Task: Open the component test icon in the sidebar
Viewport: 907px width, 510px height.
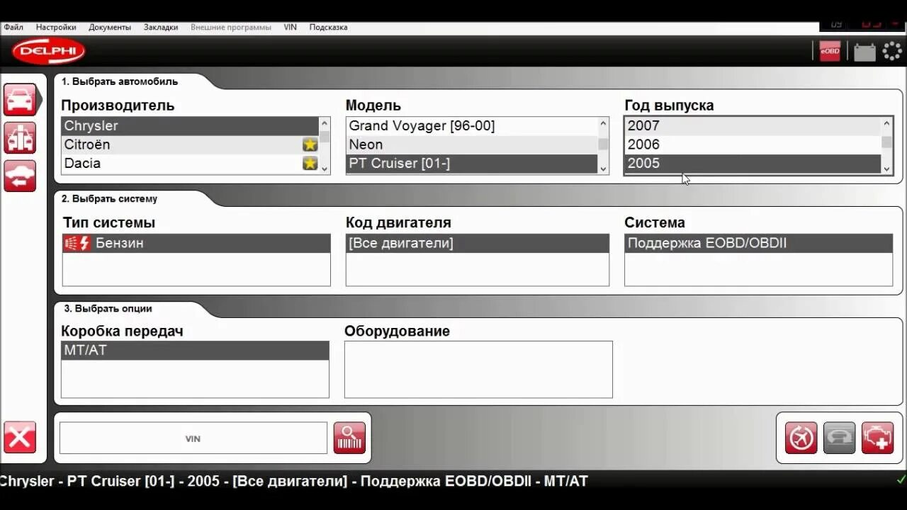Action: coord(20,137)
